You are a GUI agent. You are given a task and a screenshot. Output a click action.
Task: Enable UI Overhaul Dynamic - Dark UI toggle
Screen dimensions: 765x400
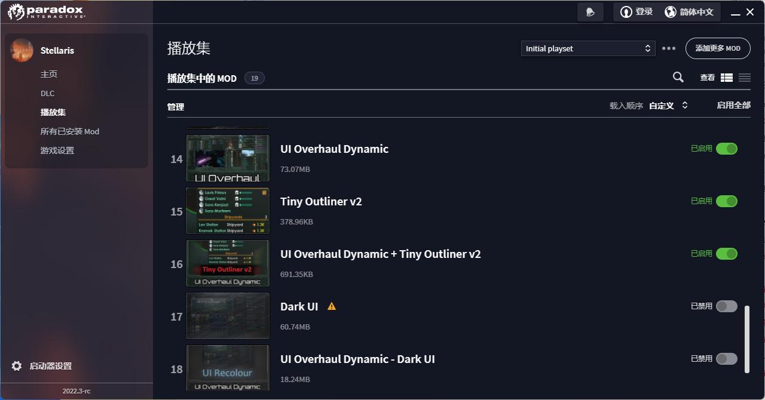pyautogui.click(x=727, y=359)
